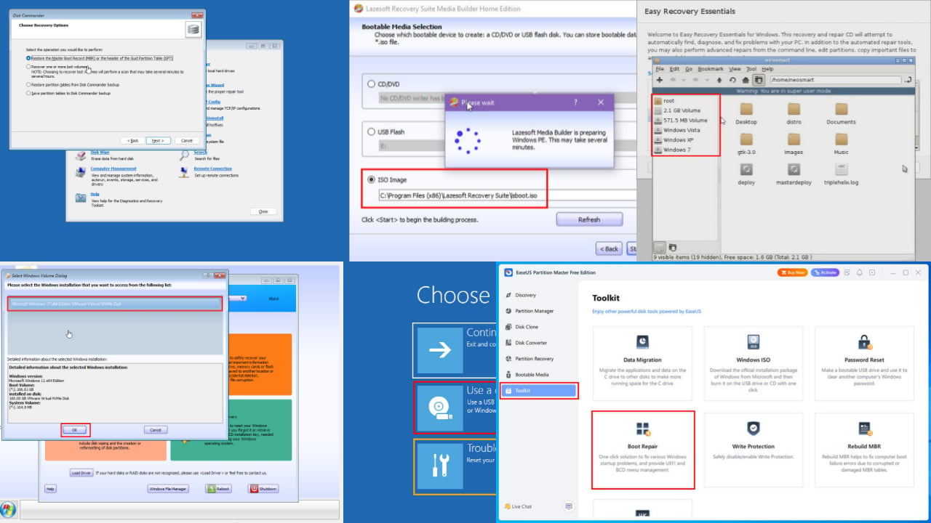Open Tool menu in neosmart file manager
931x523 pixels.
751,69
